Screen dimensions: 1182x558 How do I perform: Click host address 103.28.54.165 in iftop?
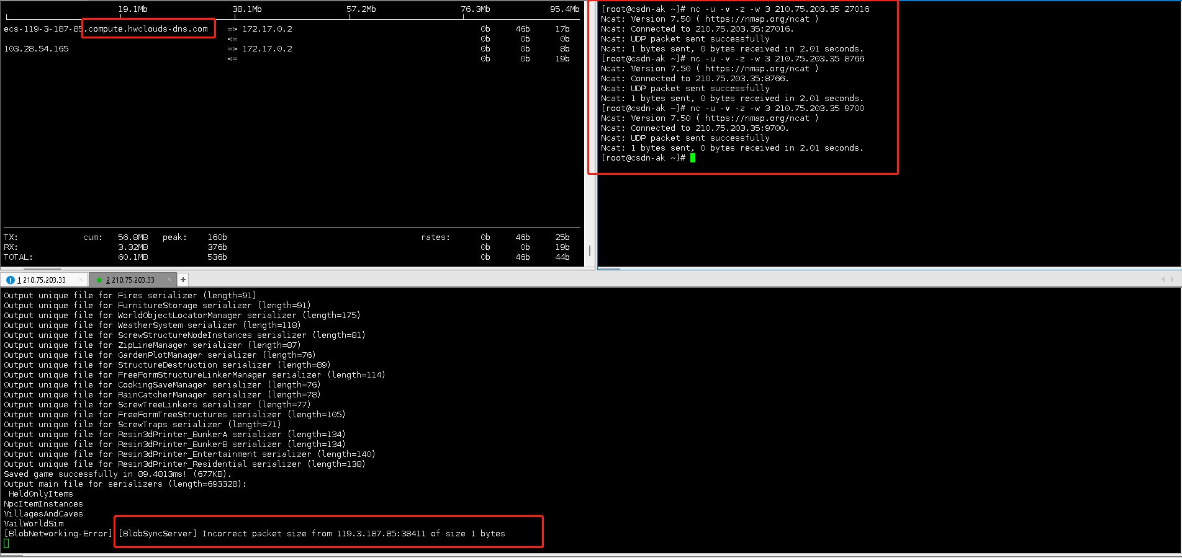36,48
